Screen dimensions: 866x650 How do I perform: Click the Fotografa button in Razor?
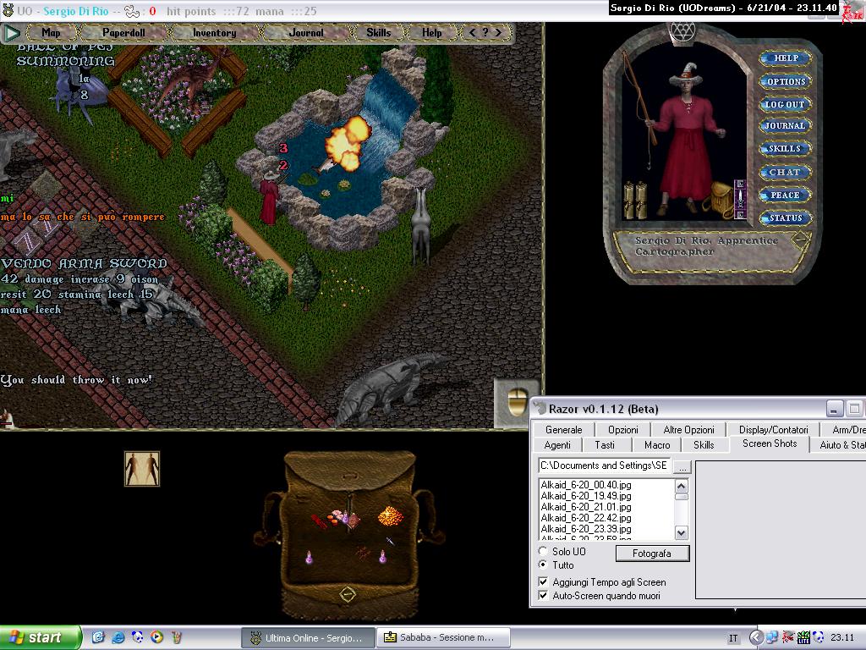652,554
